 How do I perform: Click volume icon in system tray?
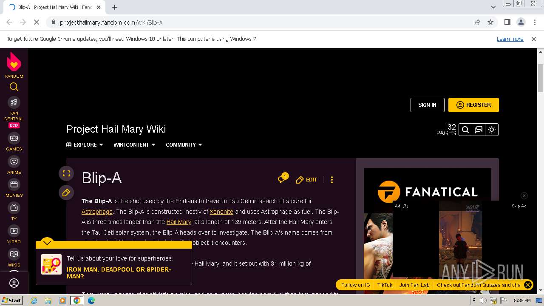(483, 300)
